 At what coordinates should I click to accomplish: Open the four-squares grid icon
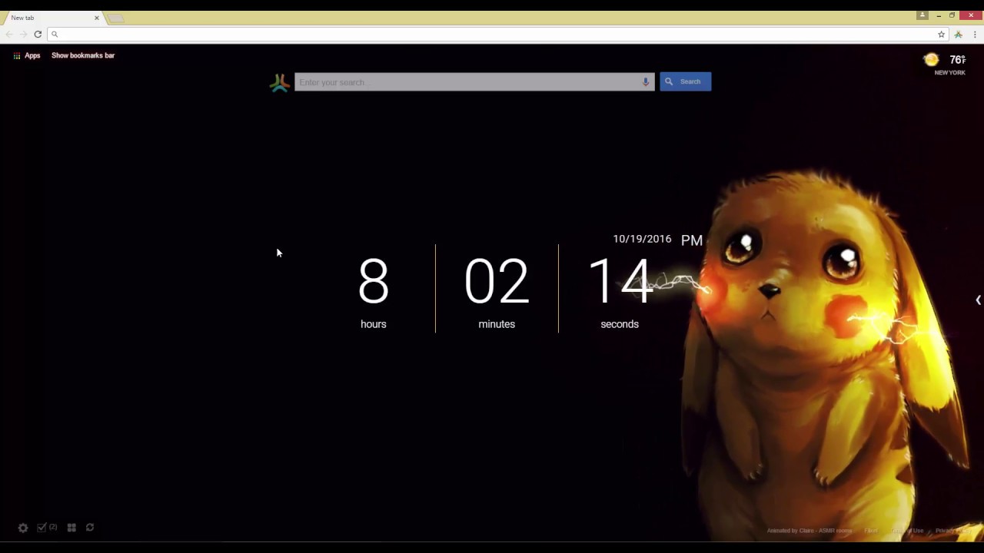(71, 528)
